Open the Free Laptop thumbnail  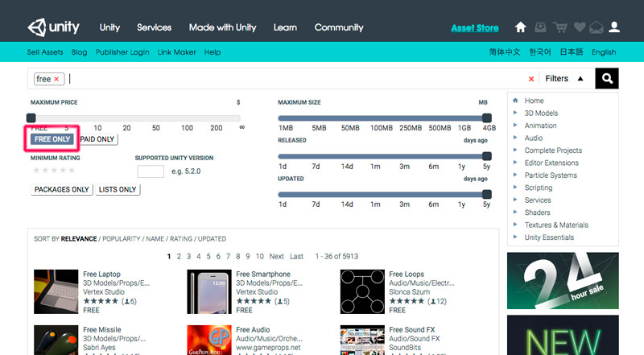point(56,291)
